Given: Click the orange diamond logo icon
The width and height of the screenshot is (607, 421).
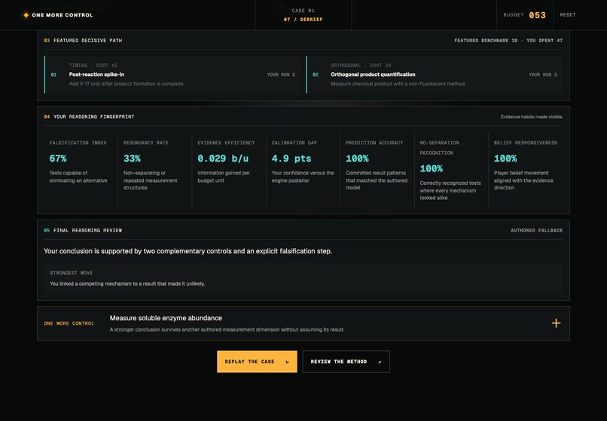Looking at the screenshot, I should [x=26, y=15].
